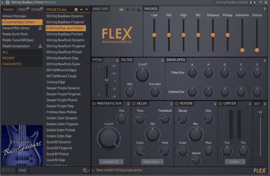Click the FLEX logo in bottom corner
Viewport: 270px width, 176px height.
[260, 170]
